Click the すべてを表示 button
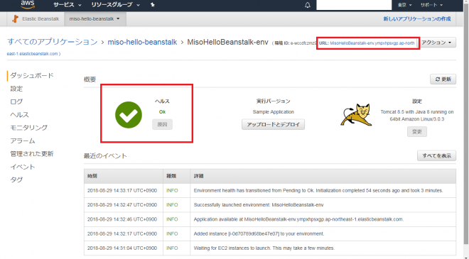 [437, 155]
